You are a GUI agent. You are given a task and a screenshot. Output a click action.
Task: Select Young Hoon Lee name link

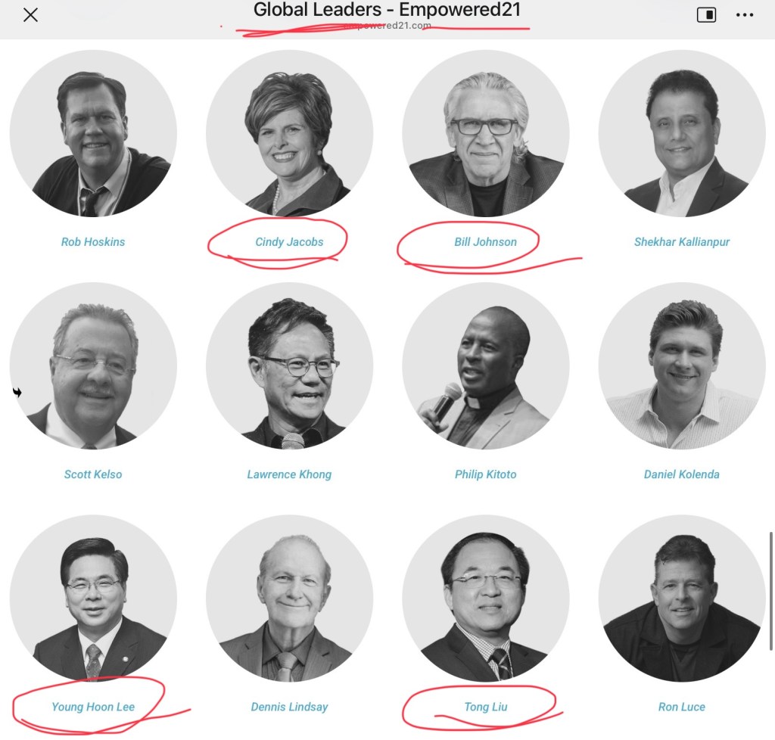coord(93,707)
